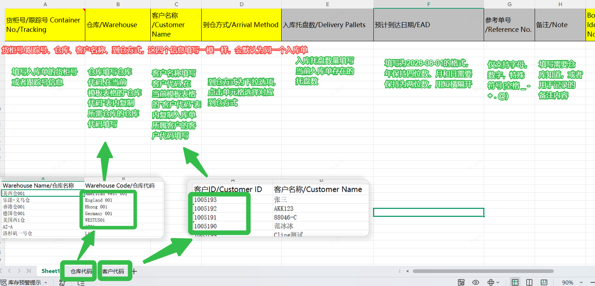Select the 入库托盘数/Delivery Pallets header cell

click(x=328, y=25)
